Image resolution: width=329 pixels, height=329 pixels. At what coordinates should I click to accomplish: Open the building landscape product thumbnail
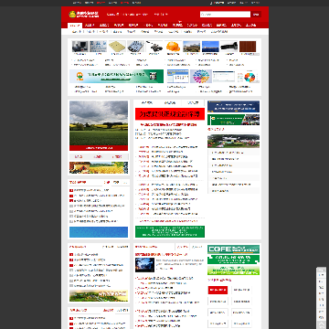click(192, 47)
